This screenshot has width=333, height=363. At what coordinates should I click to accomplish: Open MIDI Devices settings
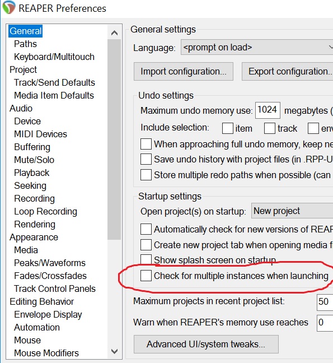[x=40, y=134]
